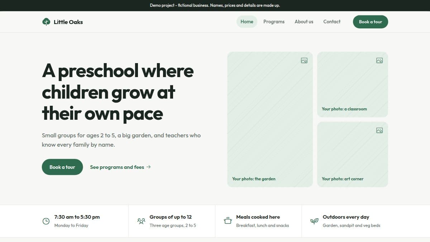Click the arrow after See programs and fees
This screenshot has width=430, height=242.
click(x=149, y=167)
